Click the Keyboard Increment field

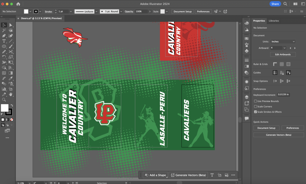point(284,95)
